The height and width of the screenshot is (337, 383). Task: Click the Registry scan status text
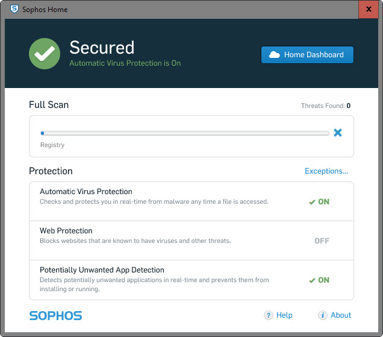(x=52, y=145)
